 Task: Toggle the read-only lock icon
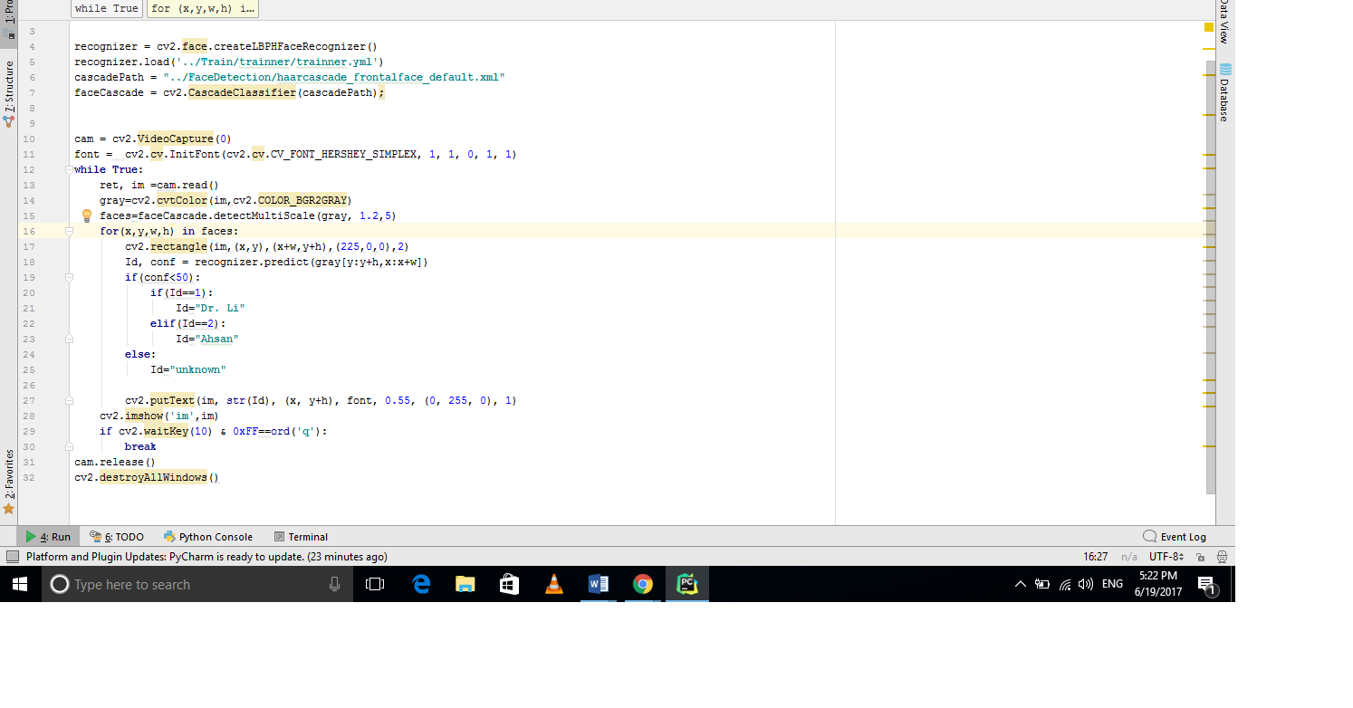click(1201, 557)
